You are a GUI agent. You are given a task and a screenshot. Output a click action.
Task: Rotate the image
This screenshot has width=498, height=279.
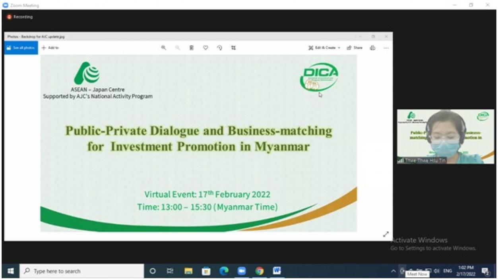click(x=219, y=48)
